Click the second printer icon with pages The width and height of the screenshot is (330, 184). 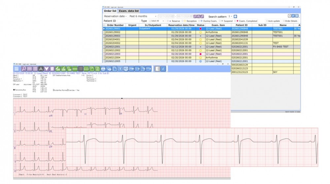109,69
